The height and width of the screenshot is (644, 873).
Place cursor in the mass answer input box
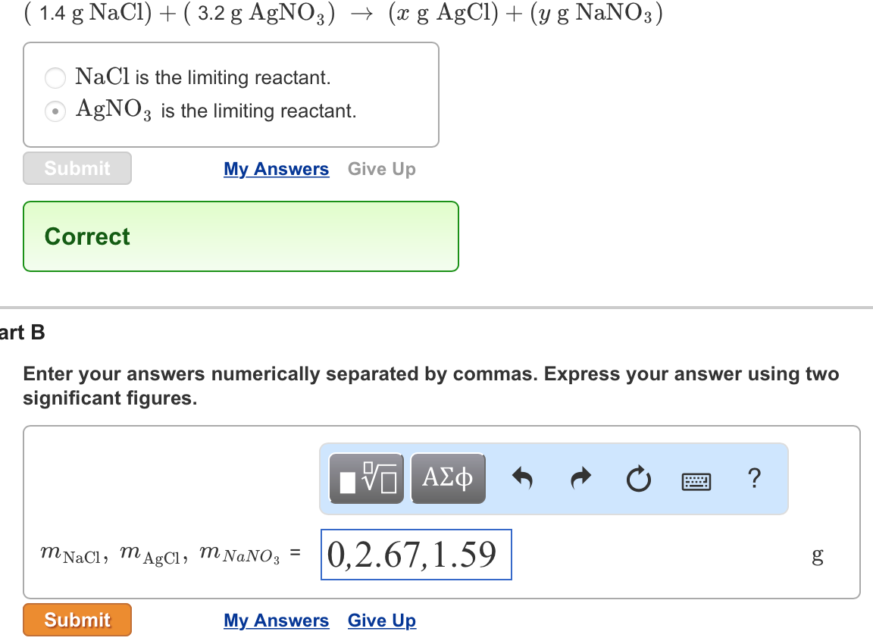(415, 555)
